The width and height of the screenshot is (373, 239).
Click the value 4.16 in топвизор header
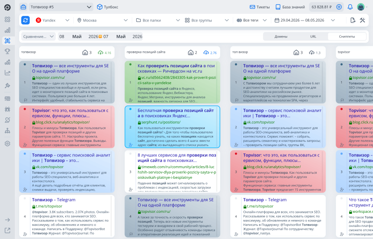(108, 53)
